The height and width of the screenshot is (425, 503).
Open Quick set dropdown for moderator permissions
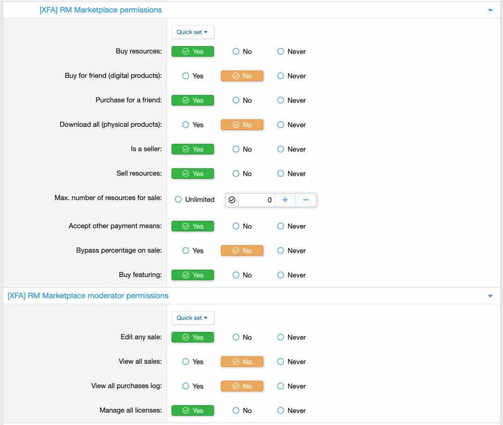pos(193,318)
